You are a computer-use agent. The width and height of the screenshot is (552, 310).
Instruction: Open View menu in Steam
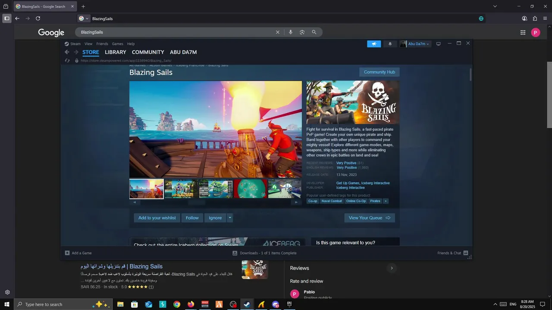tap(88, 44)
